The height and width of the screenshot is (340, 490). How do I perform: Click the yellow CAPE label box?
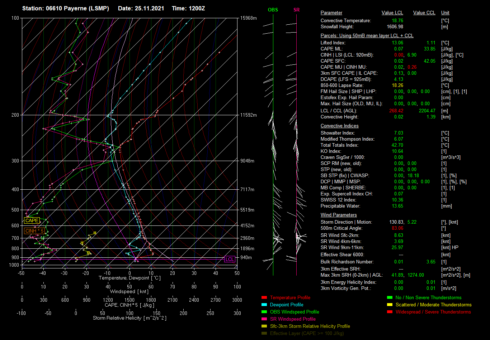point(32,221)
